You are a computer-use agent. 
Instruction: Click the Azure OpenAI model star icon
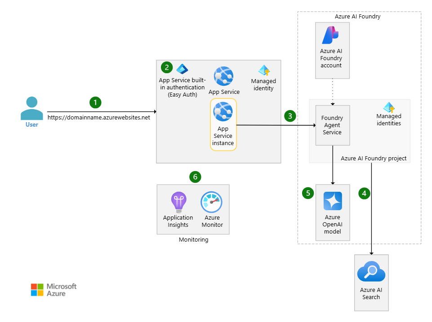(x=333, y=201)
